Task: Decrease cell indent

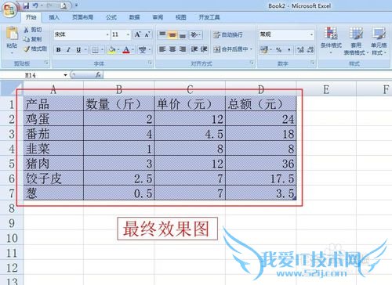Action: click(194, 49)
